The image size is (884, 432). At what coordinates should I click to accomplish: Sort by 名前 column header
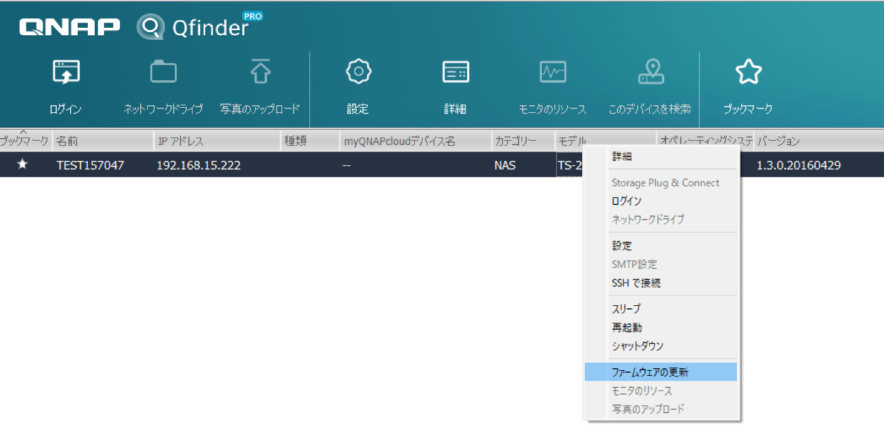[x=102, y=141]
